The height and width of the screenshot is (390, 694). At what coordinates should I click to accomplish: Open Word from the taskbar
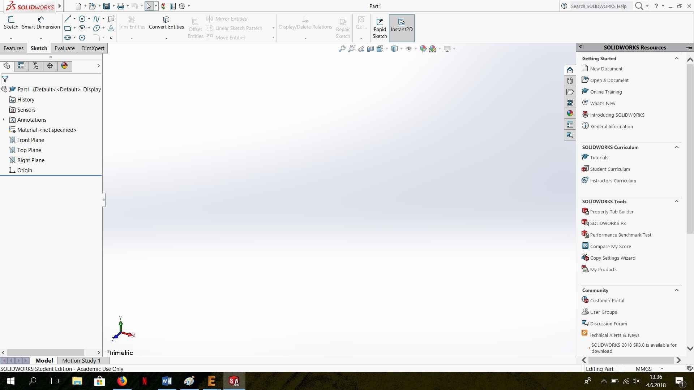[167, 381]
